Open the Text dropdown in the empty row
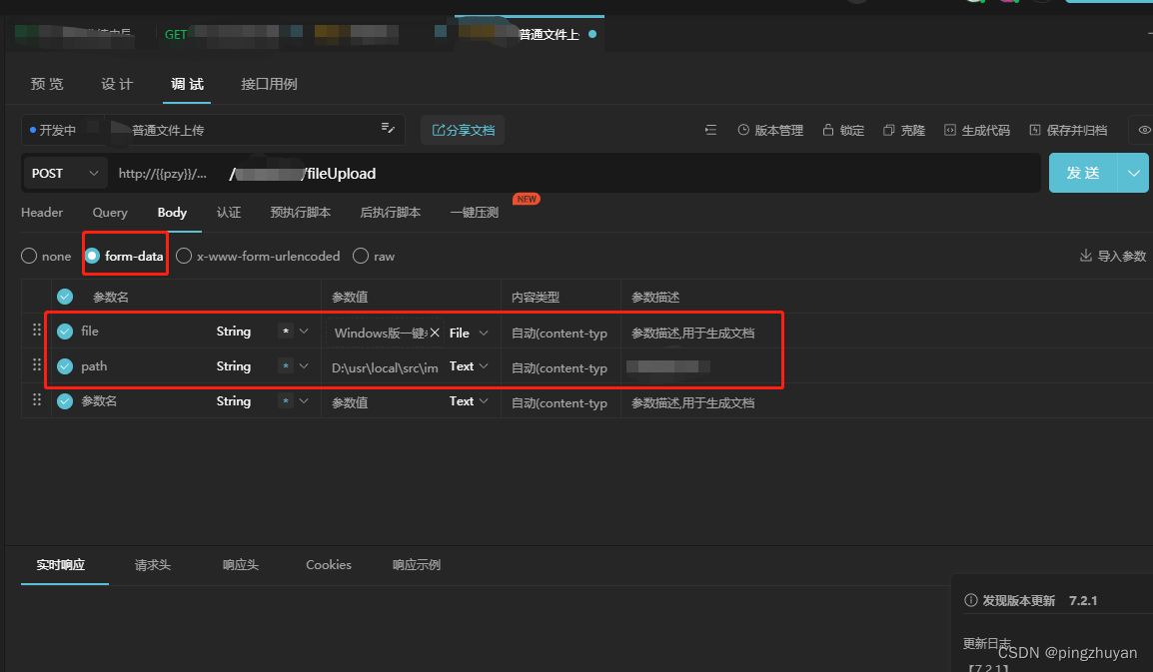The image size is (1153, 672). 470,400
